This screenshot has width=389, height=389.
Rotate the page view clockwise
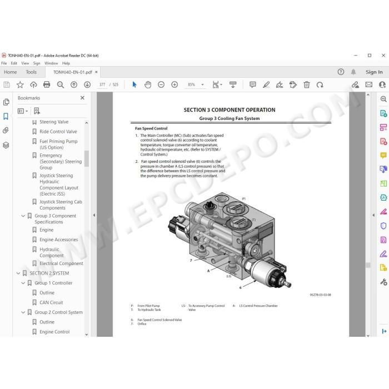[x=320, y=85]
